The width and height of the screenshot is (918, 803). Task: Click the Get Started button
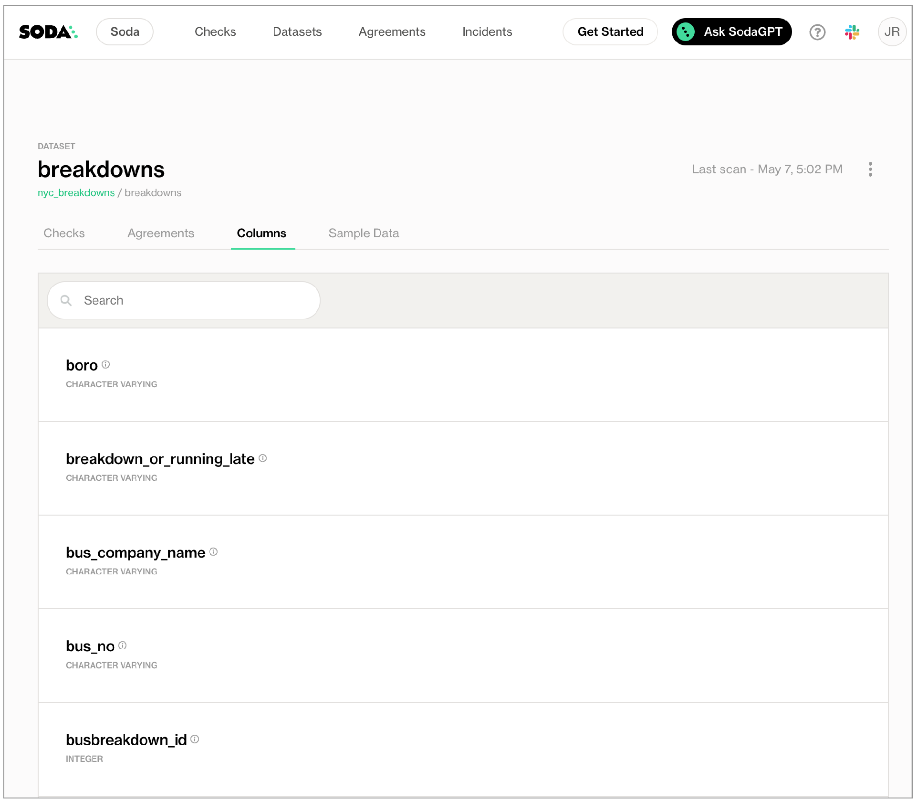click(x=610, y=32)
